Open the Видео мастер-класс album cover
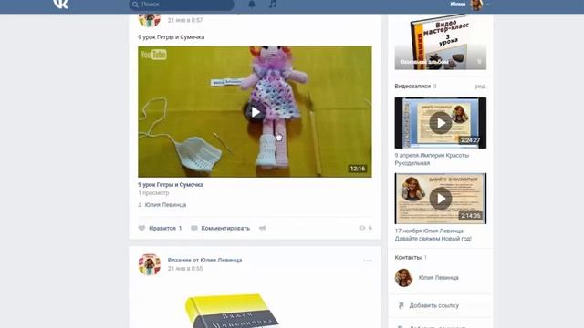 (x=441, y=42)
